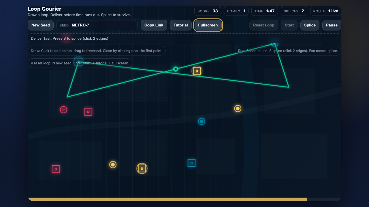This screenshot has height=207, width=369.
Task: Click the blue D square near the bottom
Action: tap(191, 163)
